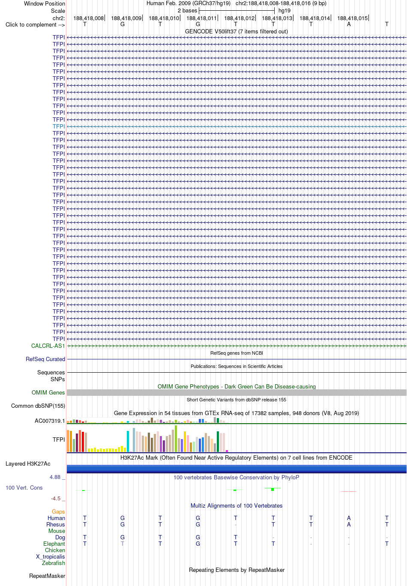Click the 100 Vert. Cons label
The height and width of the screenshot is (586, 407).
24,488
